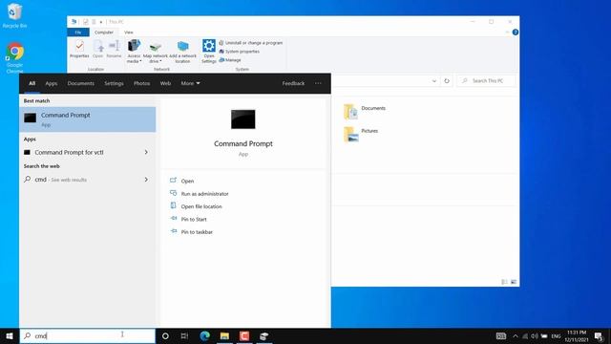Click Manage in the System group
611x344 pixels.
point(230,60)
